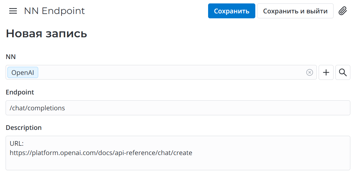Viewport: 355px width, 174px height.
Task: Click the blue Сохранить button
Action: point(232,11)
